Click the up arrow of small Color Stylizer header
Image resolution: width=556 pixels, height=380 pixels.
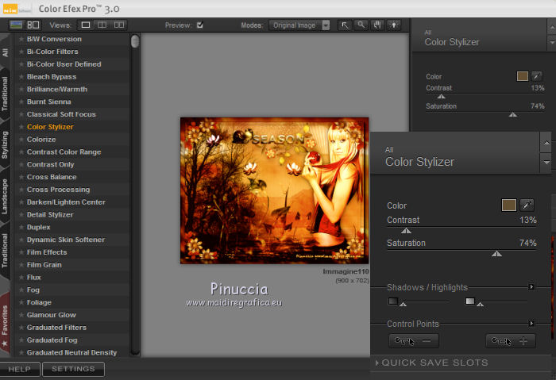coord(551,27)
